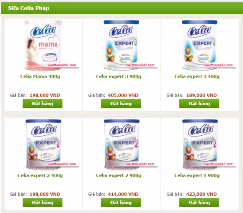
Task: Click the Celia expert 2 400g title link
Action: point(40,175)
